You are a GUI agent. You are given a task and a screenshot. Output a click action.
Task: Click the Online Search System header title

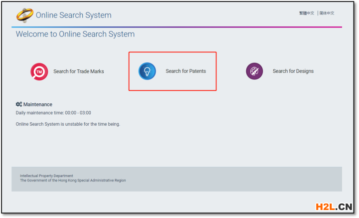click(x=73, y=15)
